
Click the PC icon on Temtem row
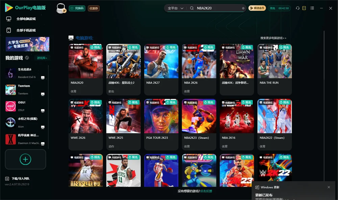coord(43,94)
